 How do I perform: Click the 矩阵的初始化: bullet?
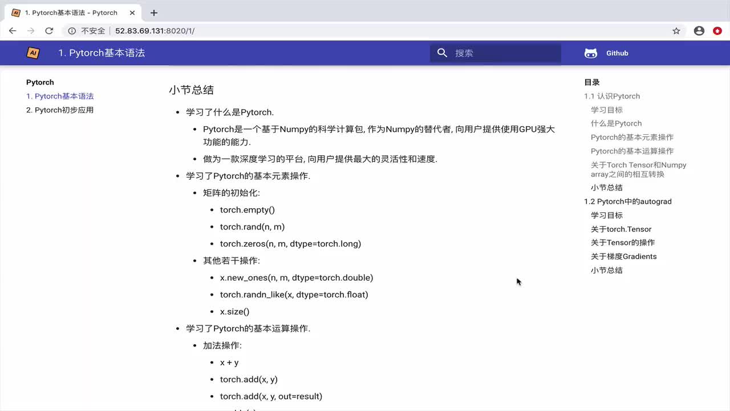(232, 193)
